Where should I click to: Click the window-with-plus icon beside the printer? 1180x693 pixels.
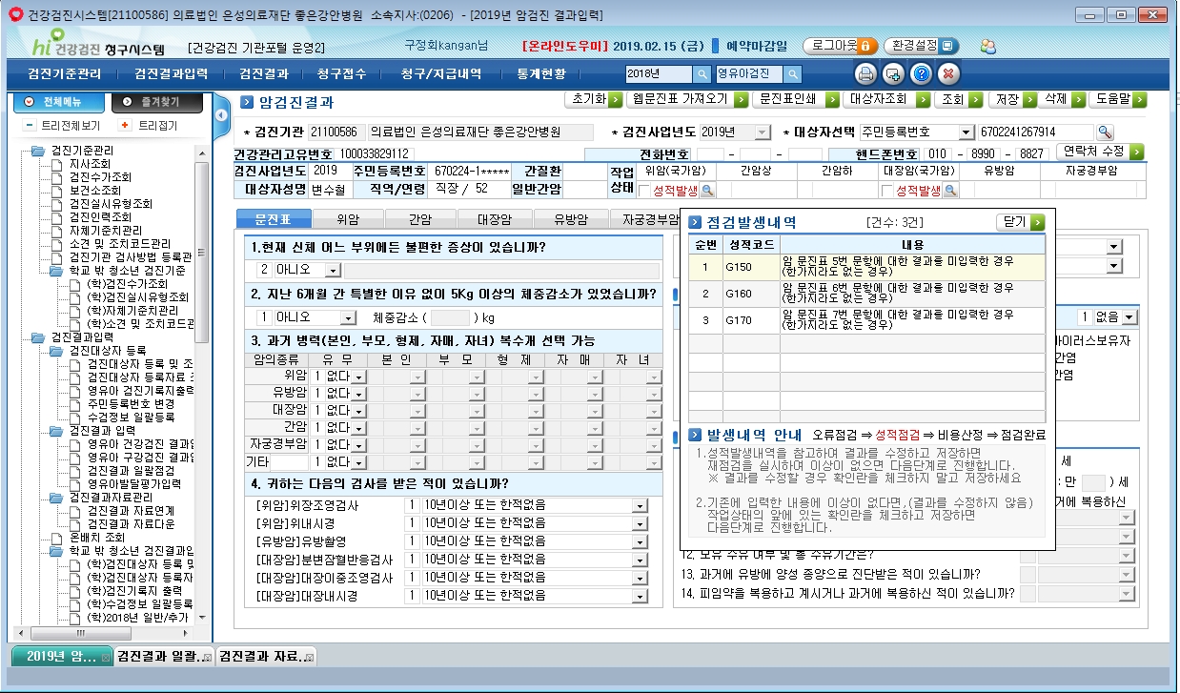pos(893,74)
